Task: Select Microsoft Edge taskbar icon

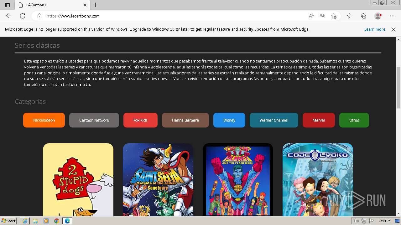Action: coord(67,221)
